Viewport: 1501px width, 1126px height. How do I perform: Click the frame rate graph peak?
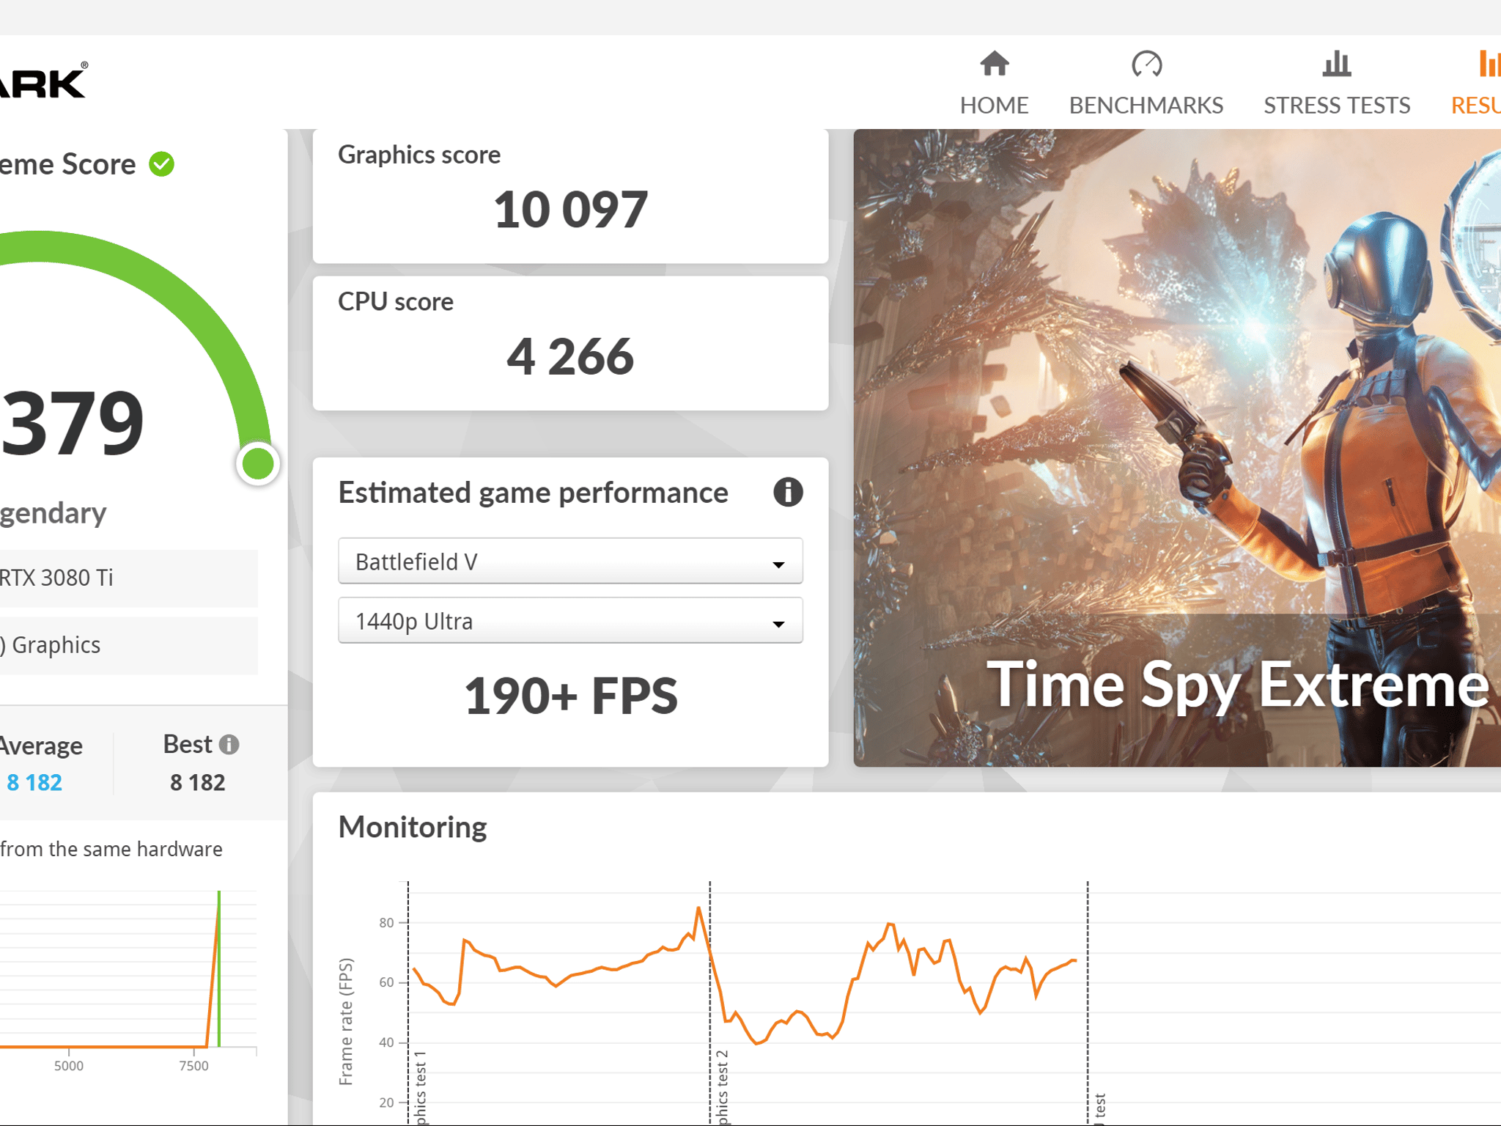[x=698, y=909]
